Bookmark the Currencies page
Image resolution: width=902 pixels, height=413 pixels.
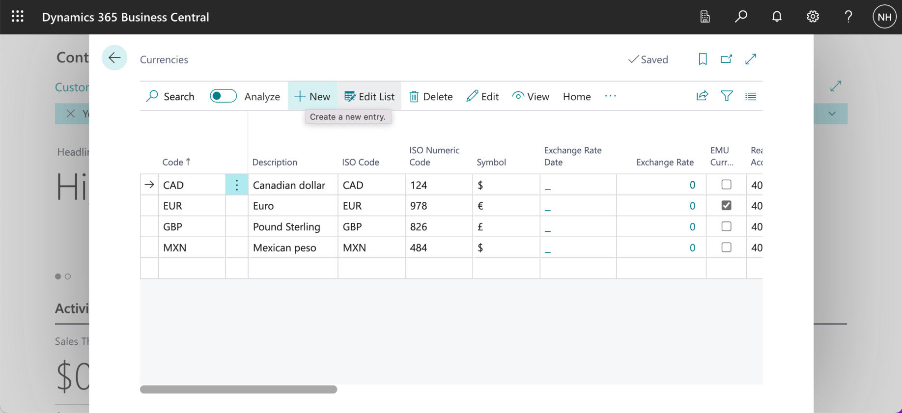coord(703,59)
